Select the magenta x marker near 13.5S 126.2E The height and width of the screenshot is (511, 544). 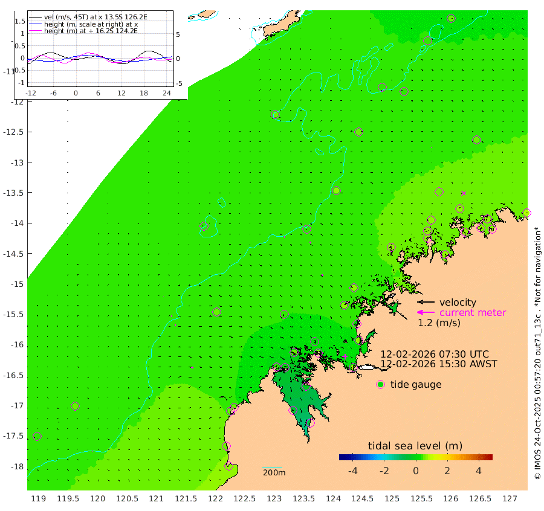coord(464,193)
